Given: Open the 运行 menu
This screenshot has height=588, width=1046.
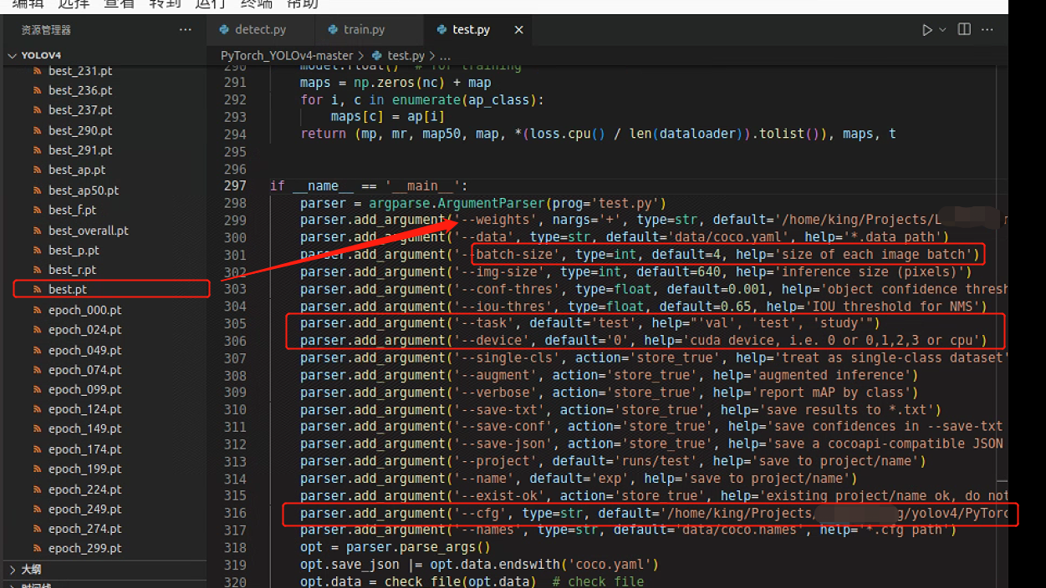Looking at the screenshot, I should tap(210, 4).
